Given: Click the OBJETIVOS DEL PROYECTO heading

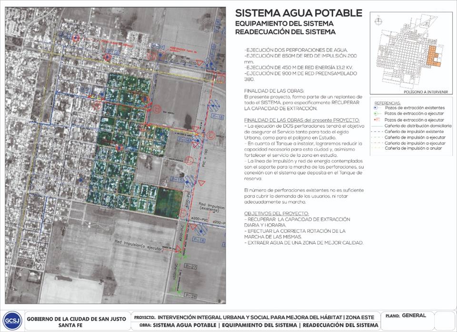Looking at the screenshot, I should [x=270, y=213].
